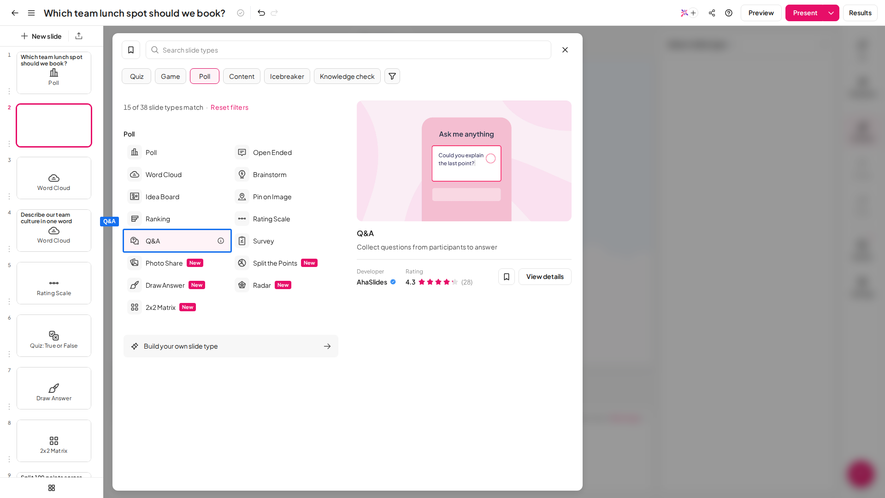The width and height of the screenshot is (885, 498).
Task: Bookmark the Q&A slide type
Action: click(507, 277)
